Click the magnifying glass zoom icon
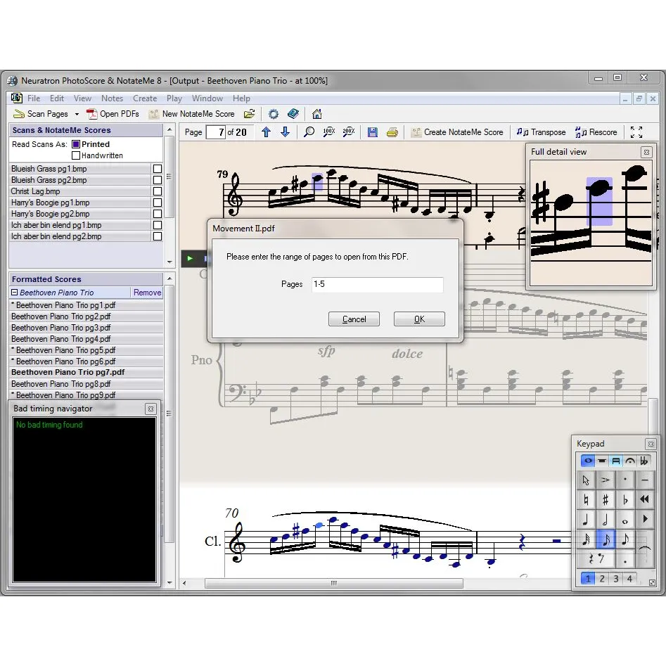The width and height of the screenshot is (666, 666). point(309,132)
